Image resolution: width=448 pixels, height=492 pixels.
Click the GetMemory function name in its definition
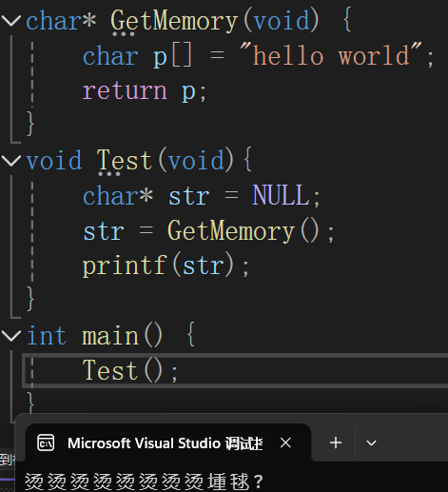(174, 21)
